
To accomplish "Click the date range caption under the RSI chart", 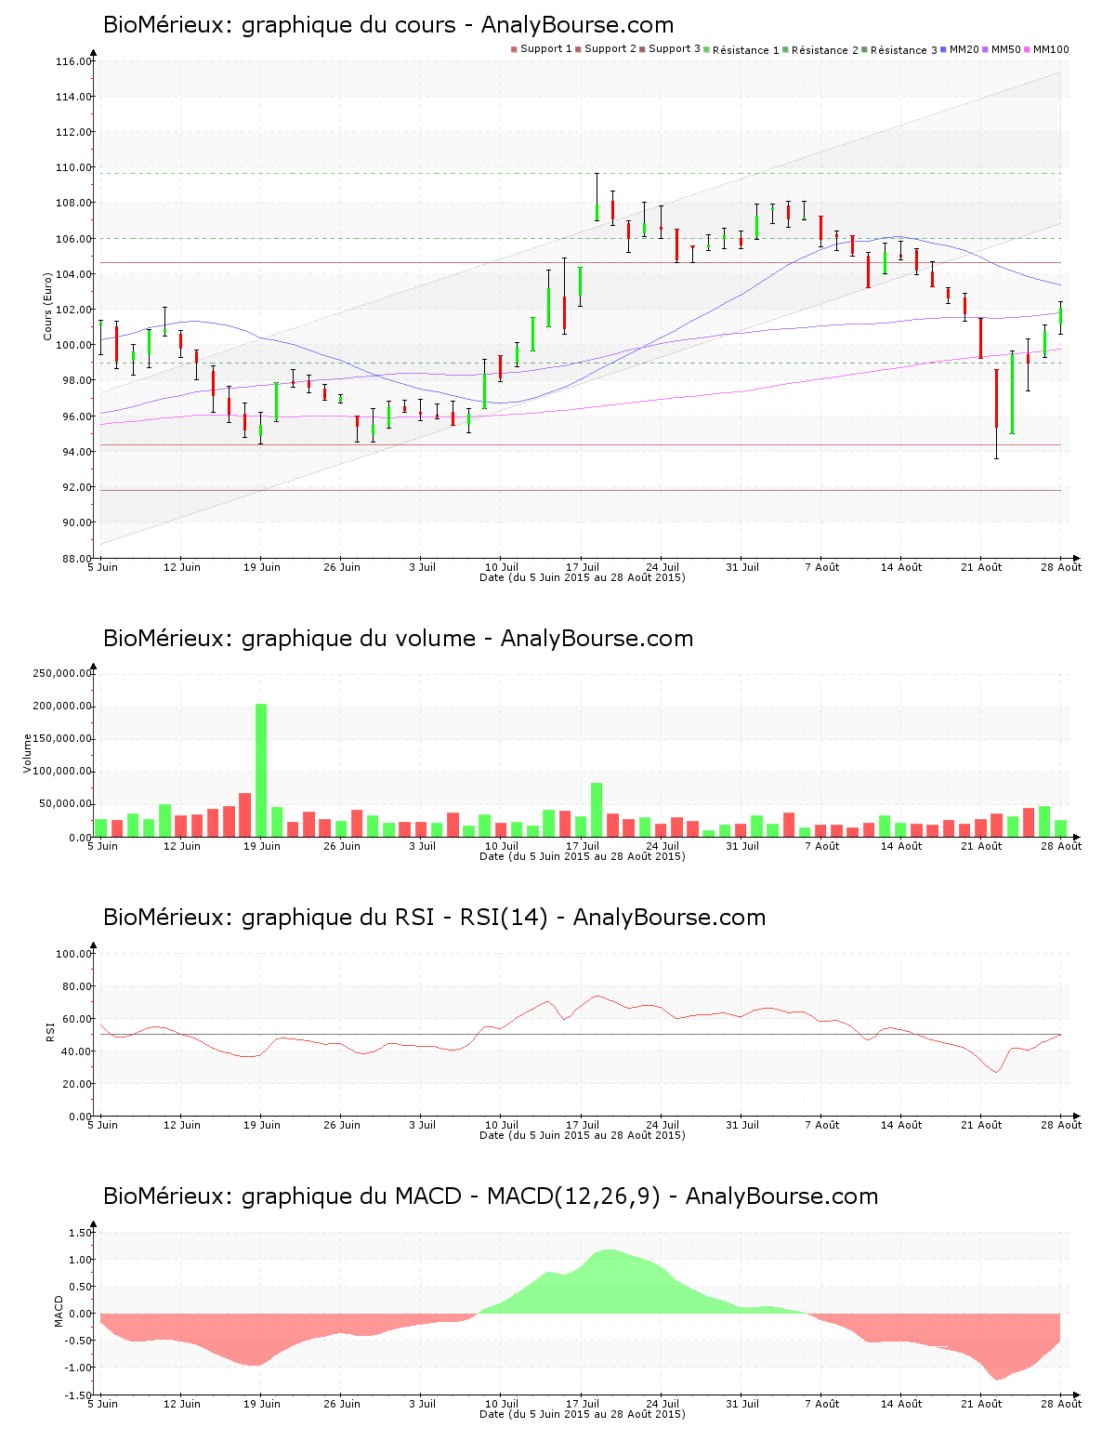I will pos(583,1136).
